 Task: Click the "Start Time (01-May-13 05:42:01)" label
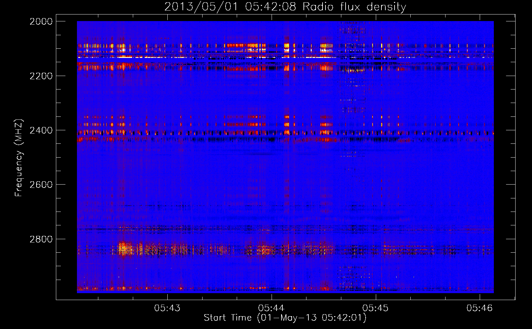point(285,318)
